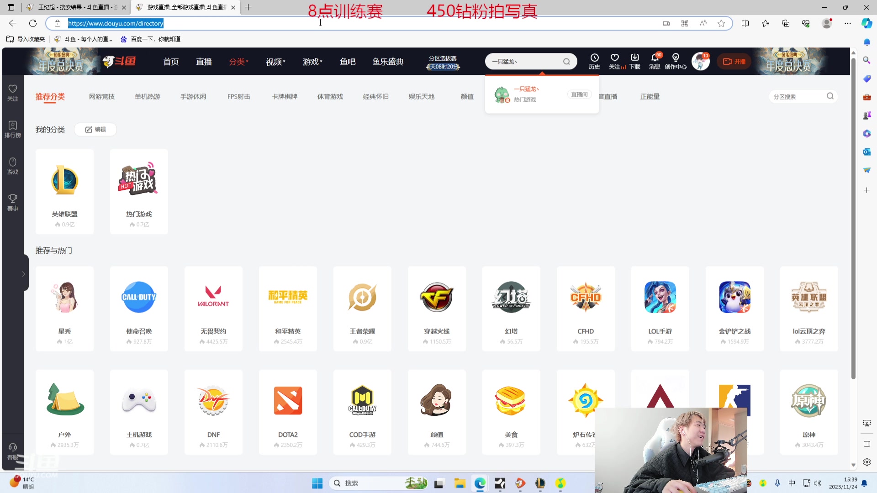Select the FPS射击 tab
Screen dimensions: 877x493
pos(239,96)
